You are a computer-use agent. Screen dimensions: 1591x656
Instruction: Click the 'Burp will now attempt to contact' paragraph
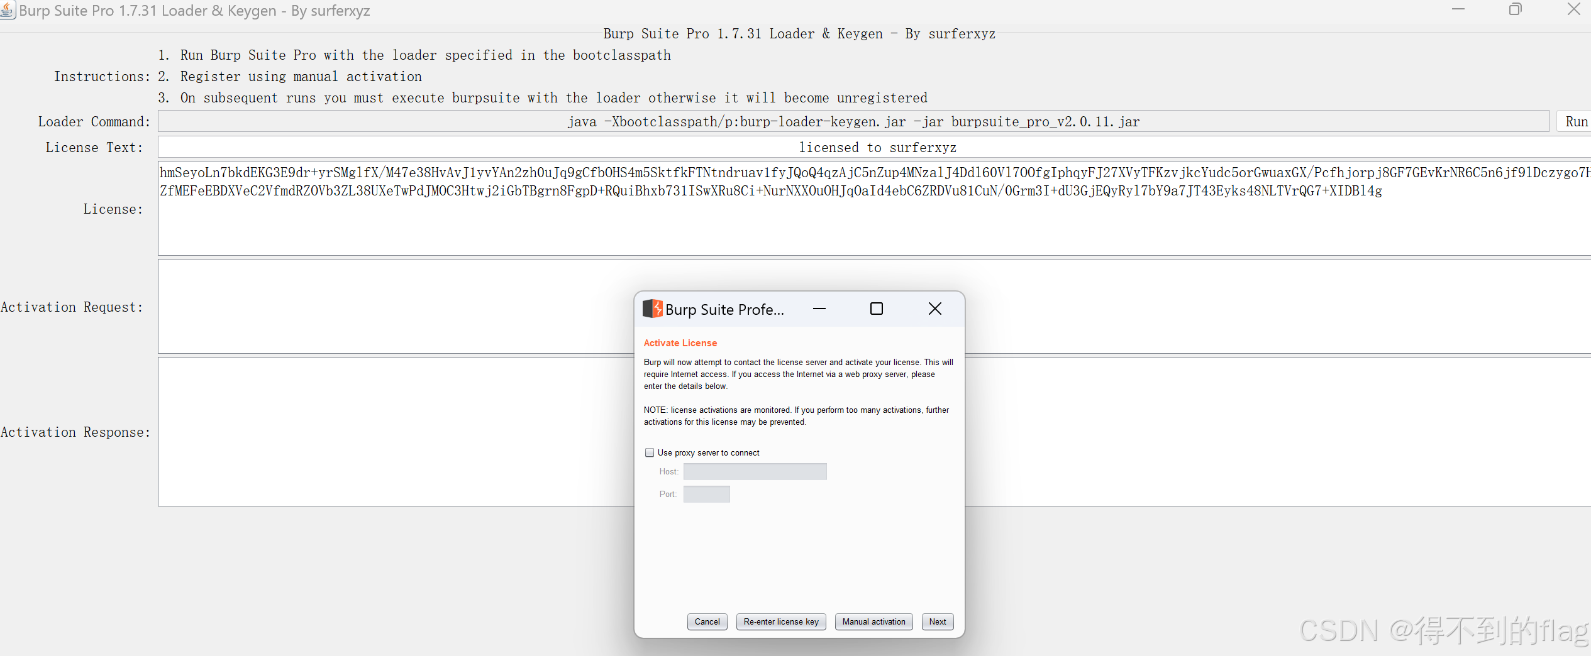[799, 374]
